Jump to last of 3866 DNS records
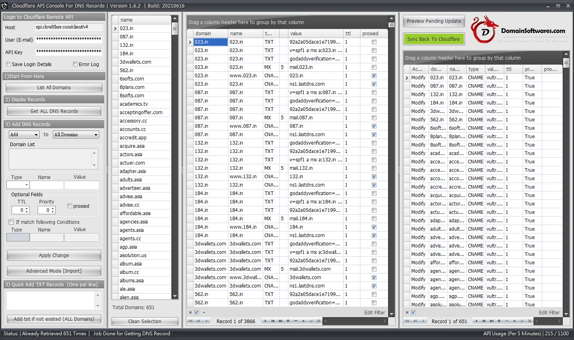The height and width of the screenshot is (340, 574). [280, 321]
